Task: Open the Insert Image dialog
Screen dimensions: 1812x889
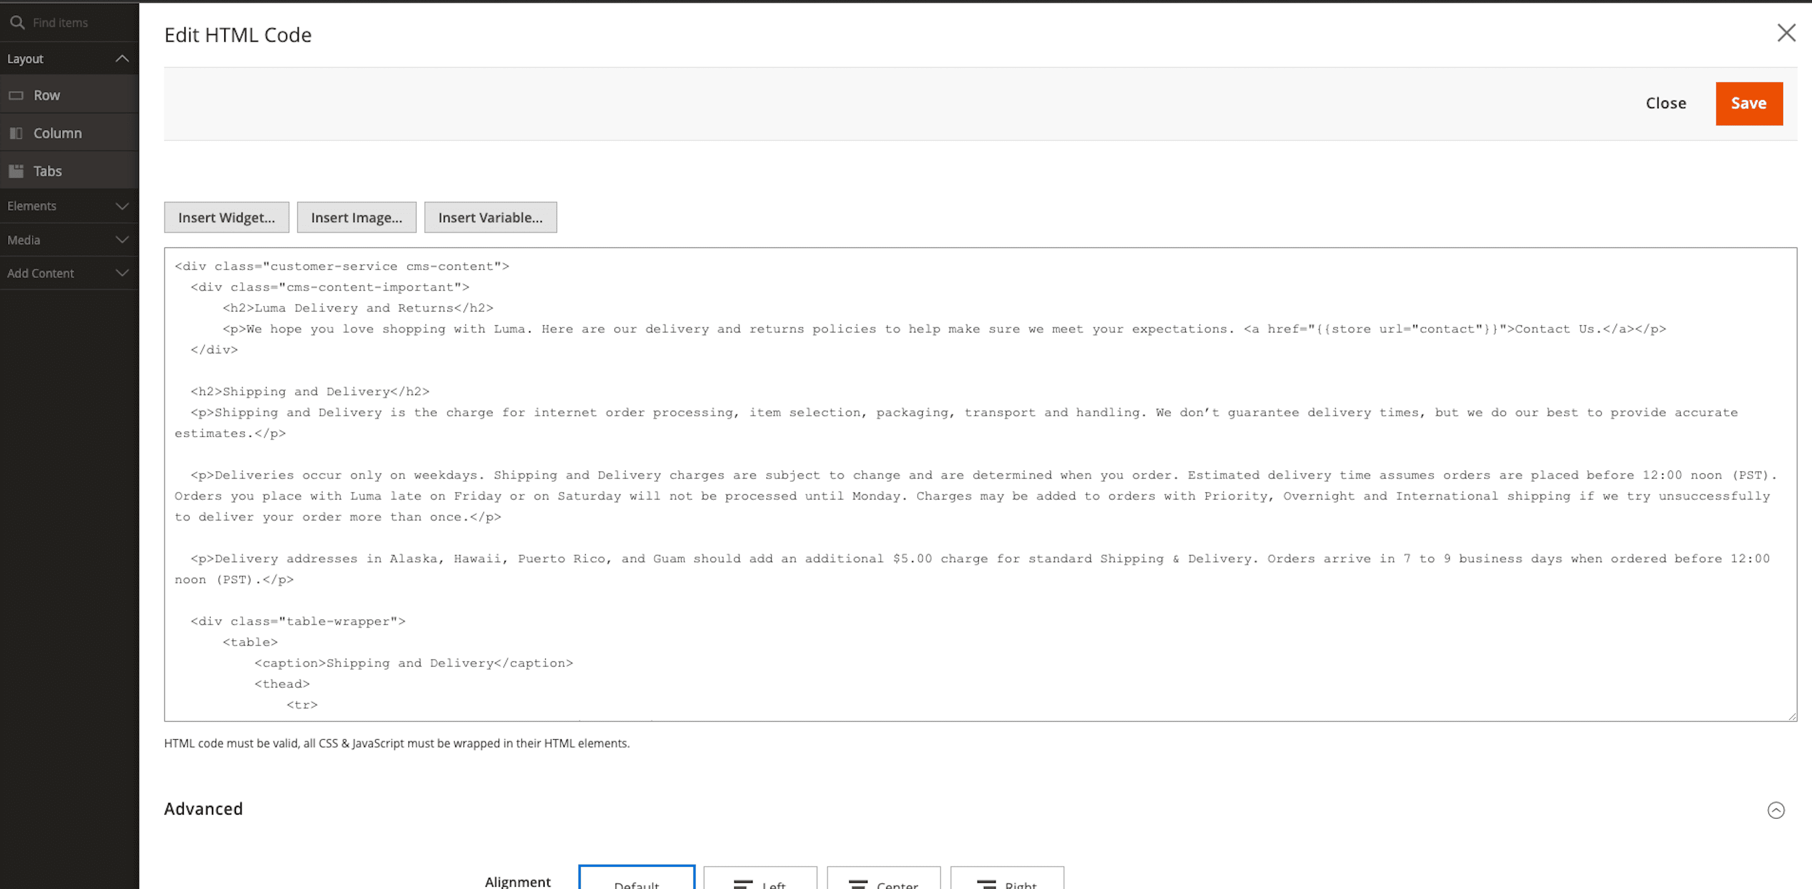Action: point(356,218)
